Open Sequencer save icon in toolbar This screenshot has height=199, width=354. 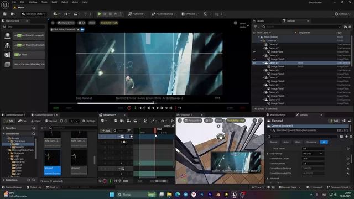(116, 121)
